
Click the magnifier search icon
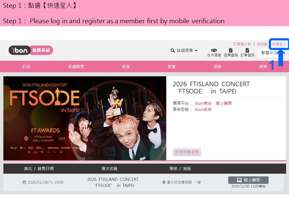coord(172,50)
